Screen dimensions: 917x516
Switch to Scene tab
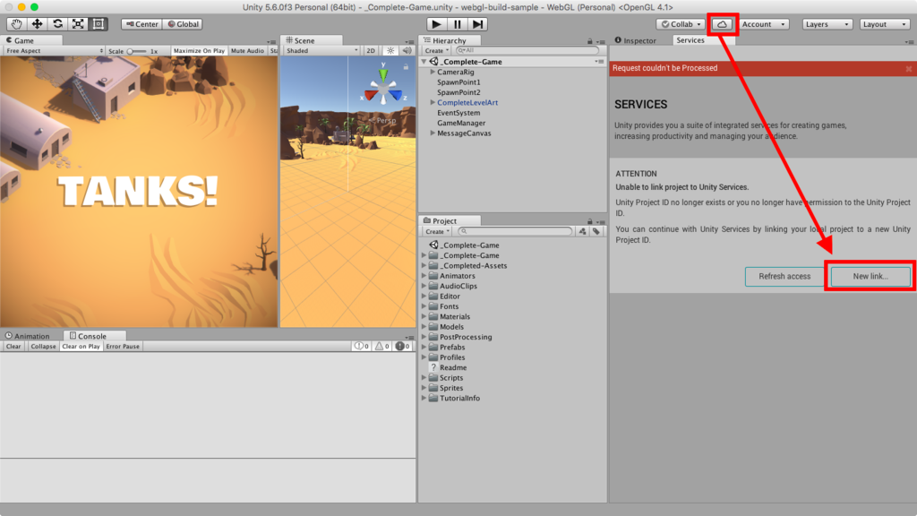tap(312, 40)
